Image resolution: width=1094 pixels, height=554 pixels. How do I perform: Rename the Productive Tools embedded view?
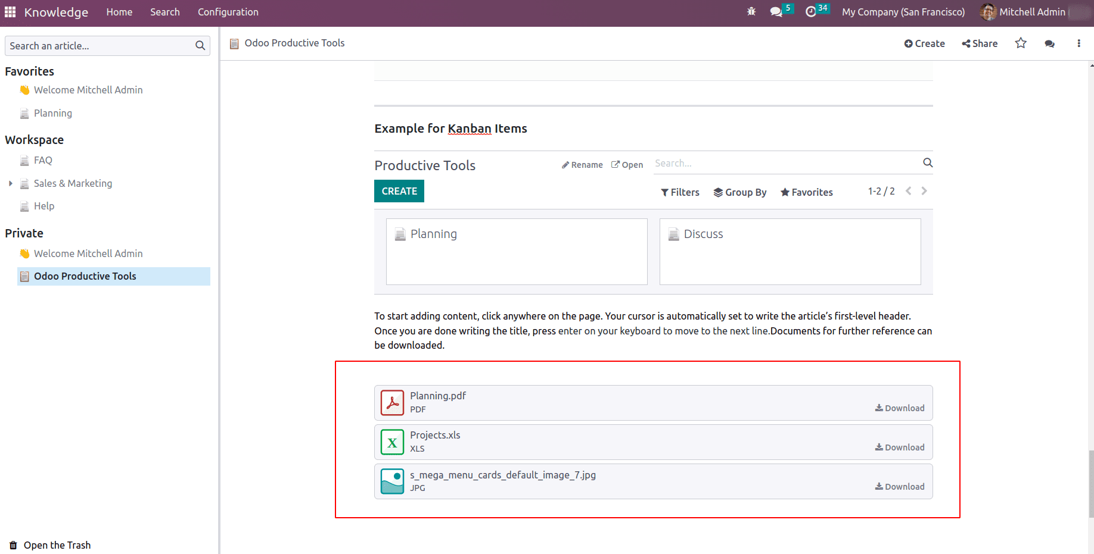point(582,165)
